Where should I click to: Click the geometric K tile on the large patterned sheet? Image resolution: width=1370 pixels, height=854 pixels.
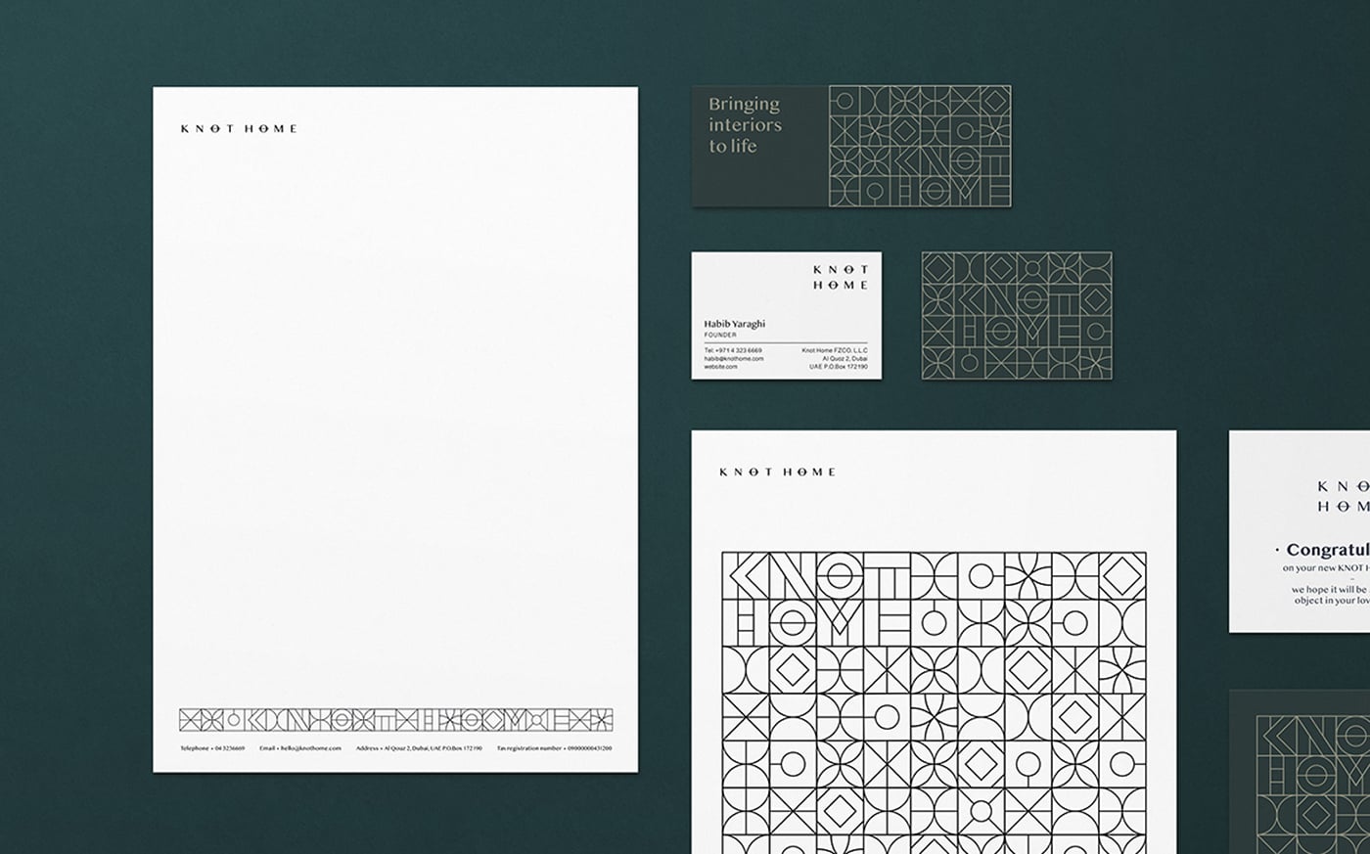pyautogui.click(x=745, y=576)
